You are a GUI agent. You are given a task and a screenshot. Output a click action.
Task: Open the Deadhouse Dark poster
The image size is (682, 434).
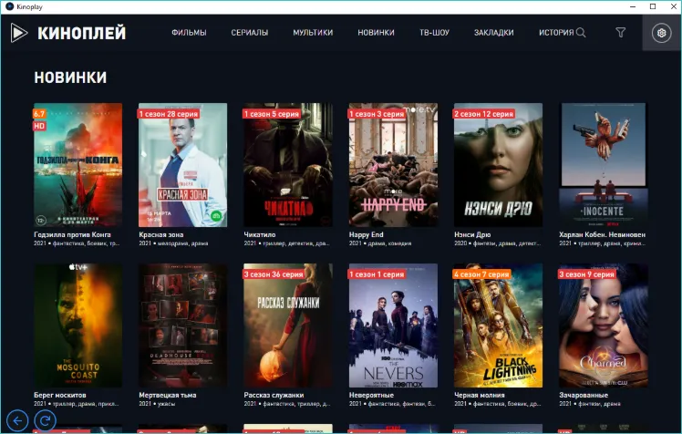click(182, 325)
